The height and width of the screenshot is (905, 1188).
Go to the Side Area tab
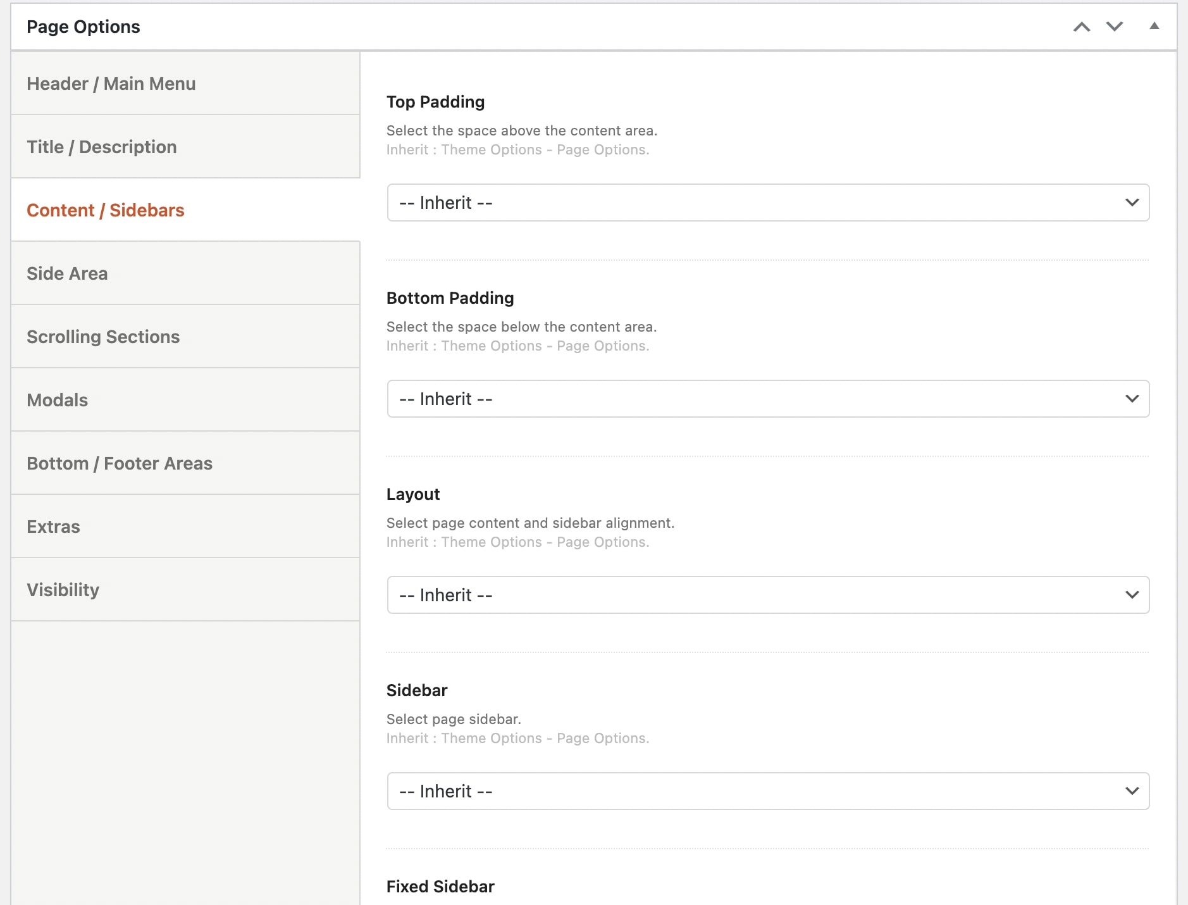point(67,273)
